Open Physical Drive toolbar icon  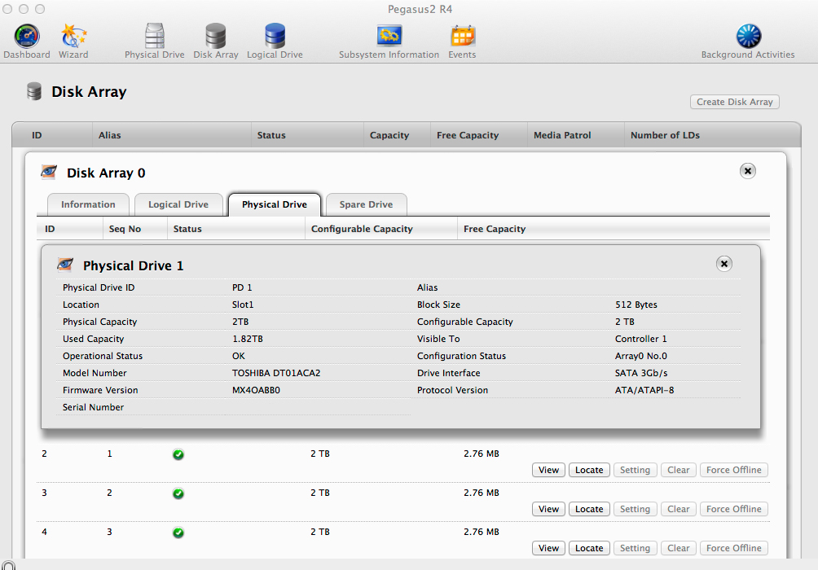tap(155, 36)
